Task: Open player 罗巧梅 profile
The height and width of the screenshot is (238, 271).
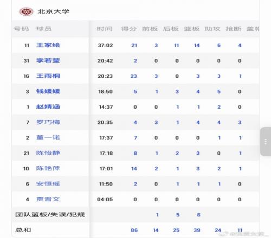Action: (x=48, y=122)
